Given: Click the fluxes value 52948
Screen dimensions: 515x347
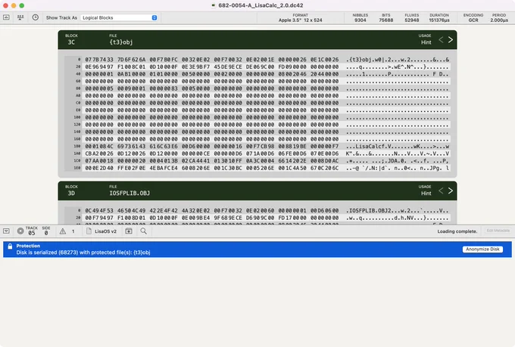Looking at the screenshot, I should (411, 20).
